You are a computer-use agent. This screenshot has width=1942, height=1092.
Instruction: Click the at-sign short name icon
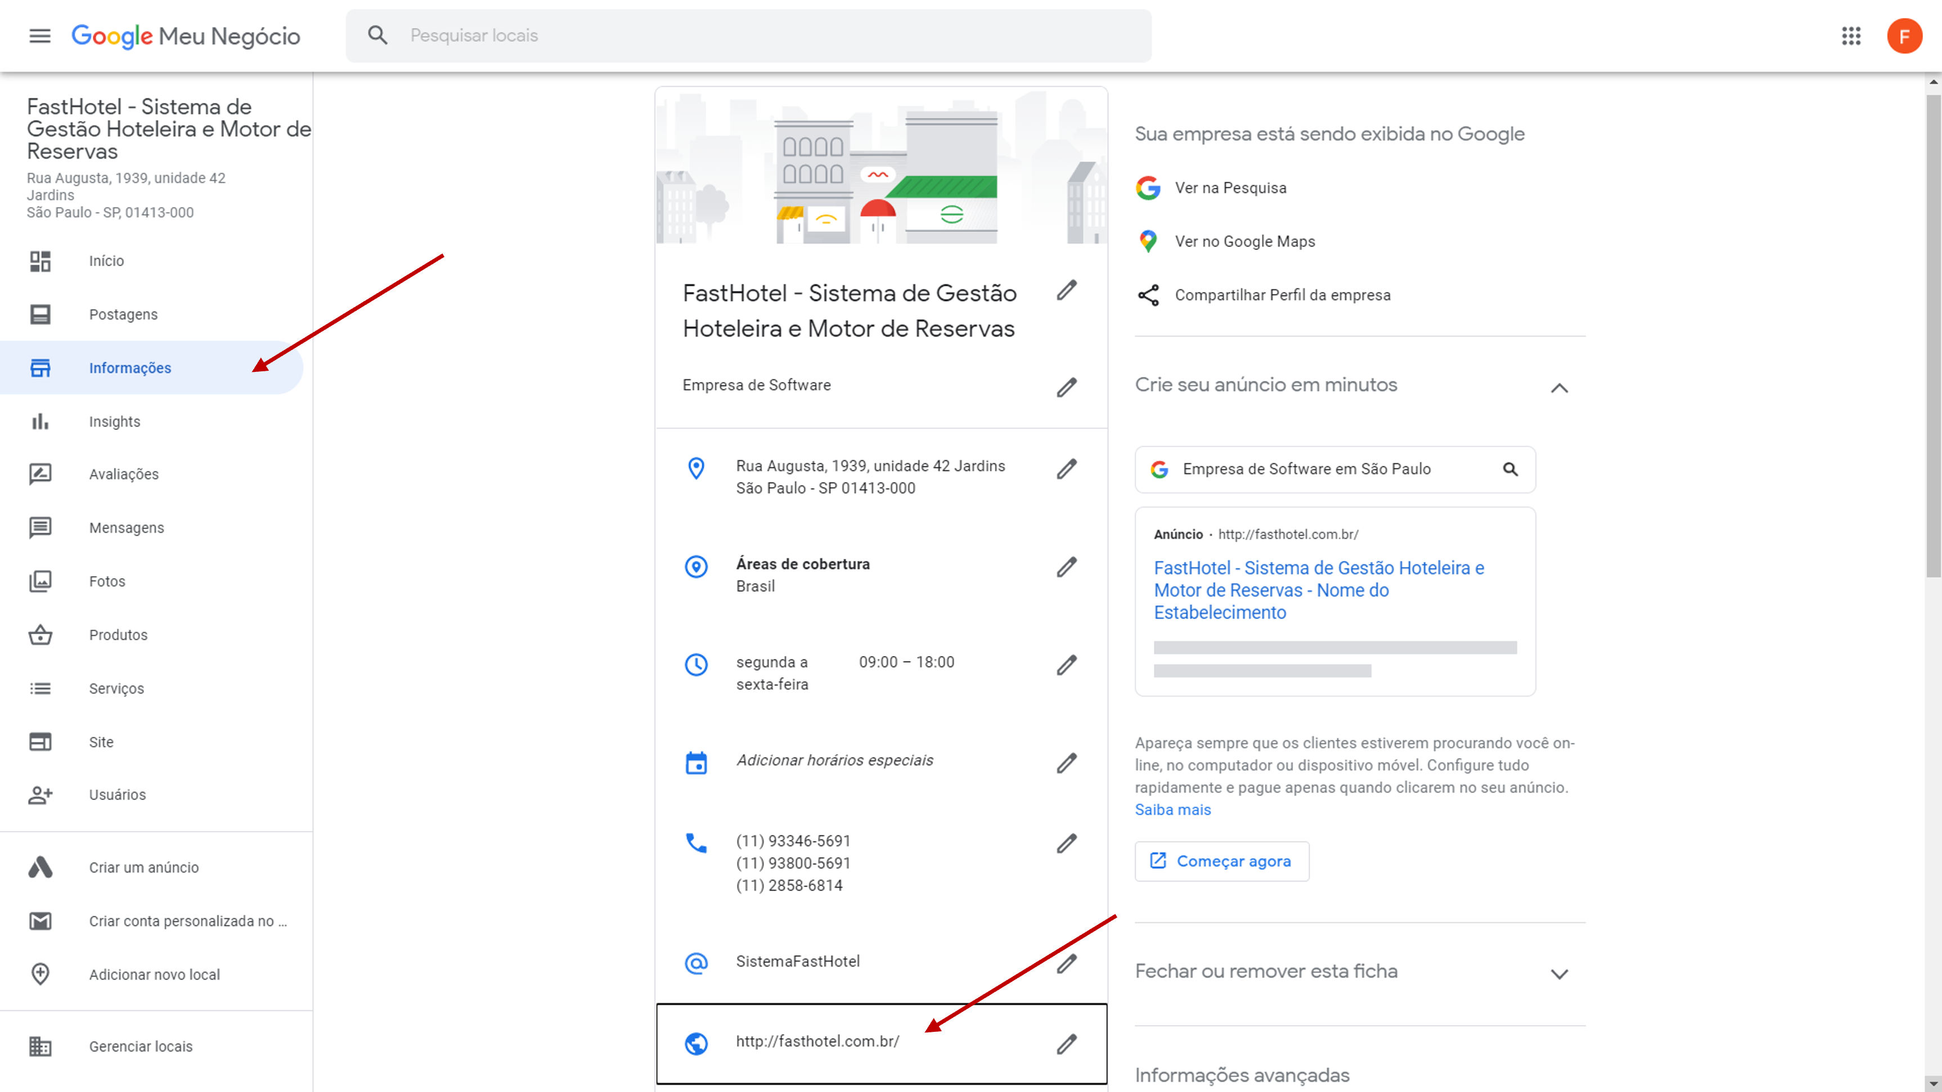pos(696,963)
